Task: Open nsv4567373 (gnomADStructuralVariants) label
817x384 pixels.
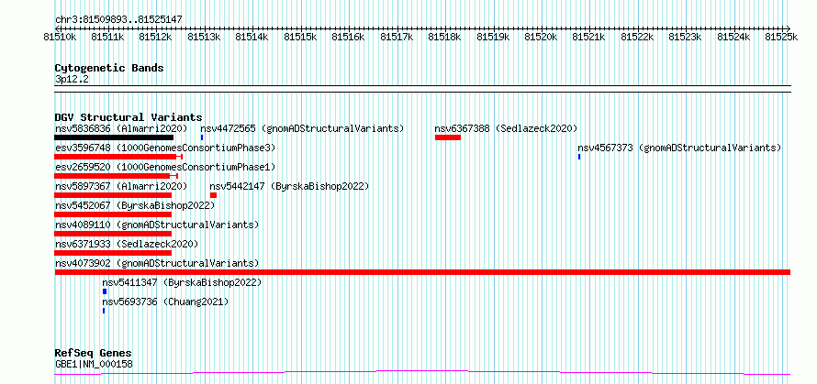Action: point(679,148)
